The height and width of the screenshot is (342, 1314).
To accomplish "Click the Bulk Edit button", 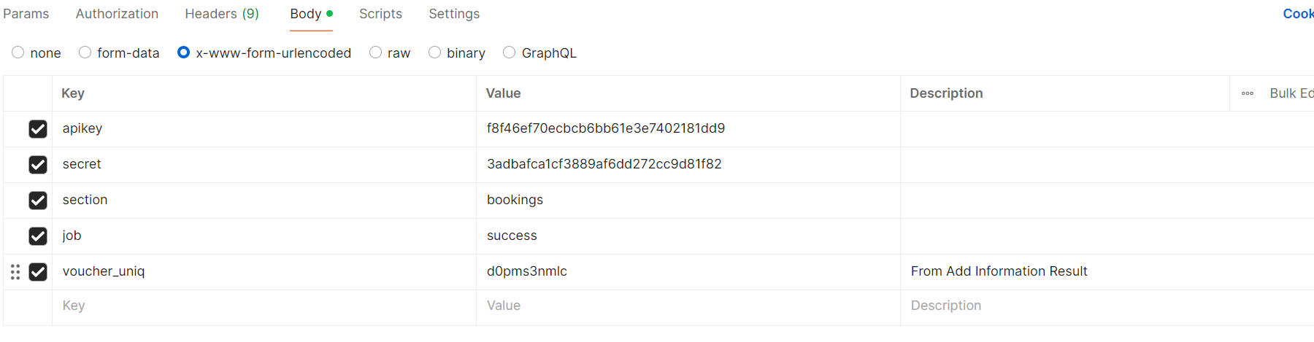I will point(1291,93).
